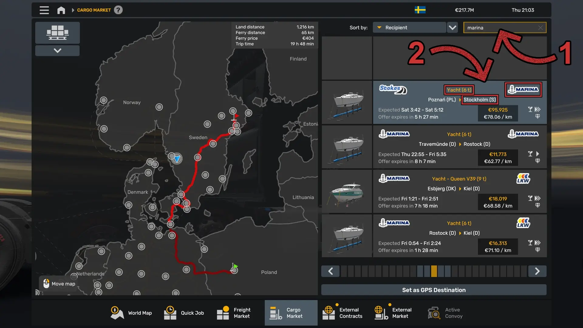
Task: Click the €217.7M account balance
Action: [x=464, y=10]
